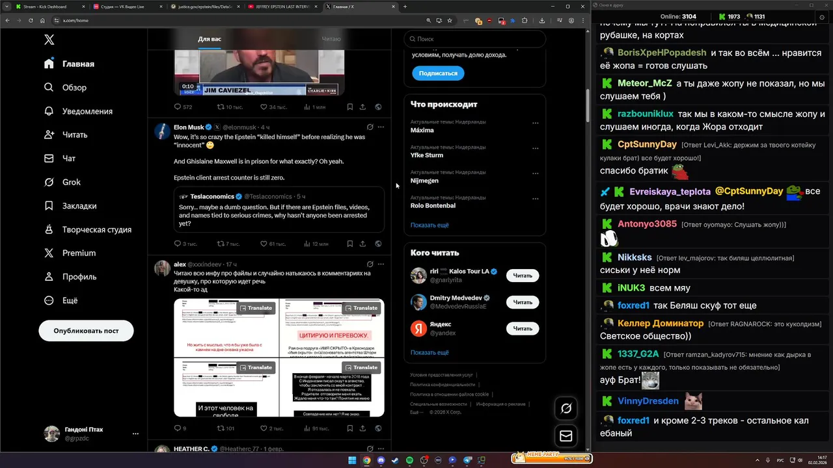Click Политика конфиденциальности footer link

(442, 384)
